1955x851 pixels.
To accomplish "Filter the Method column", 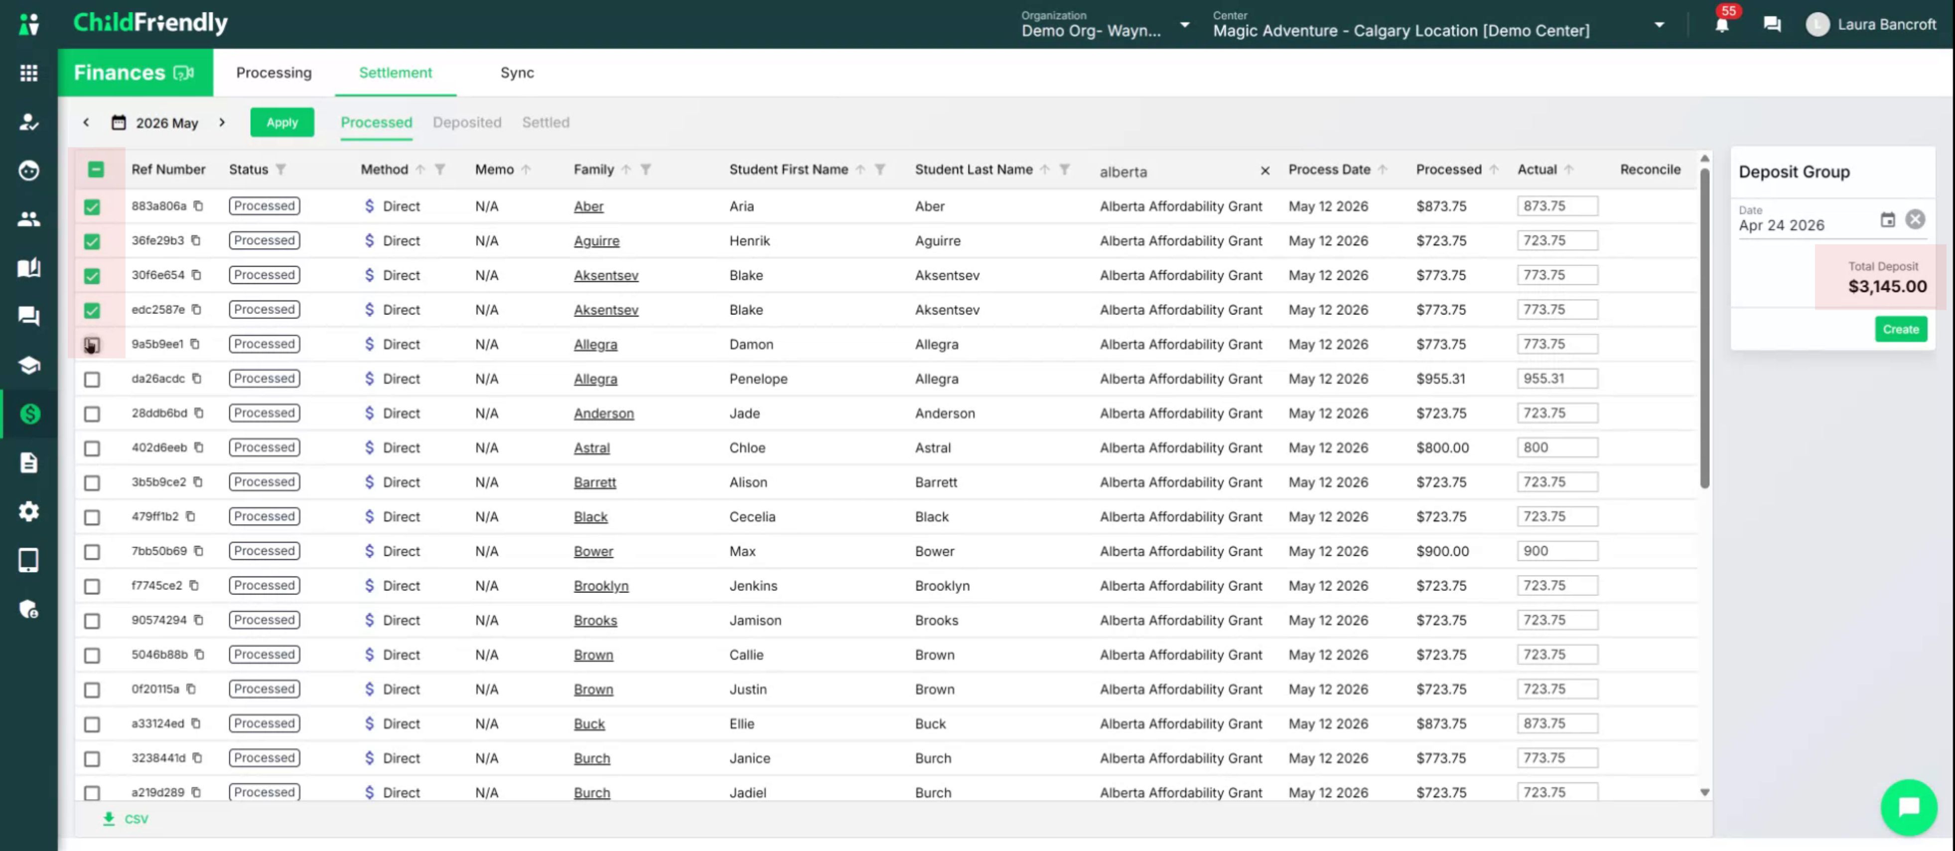I will tap(439, 169).
